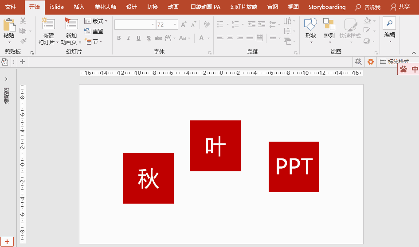
Task: Click the Reset (重置) slide button
Action: click(x=94, y=31)
